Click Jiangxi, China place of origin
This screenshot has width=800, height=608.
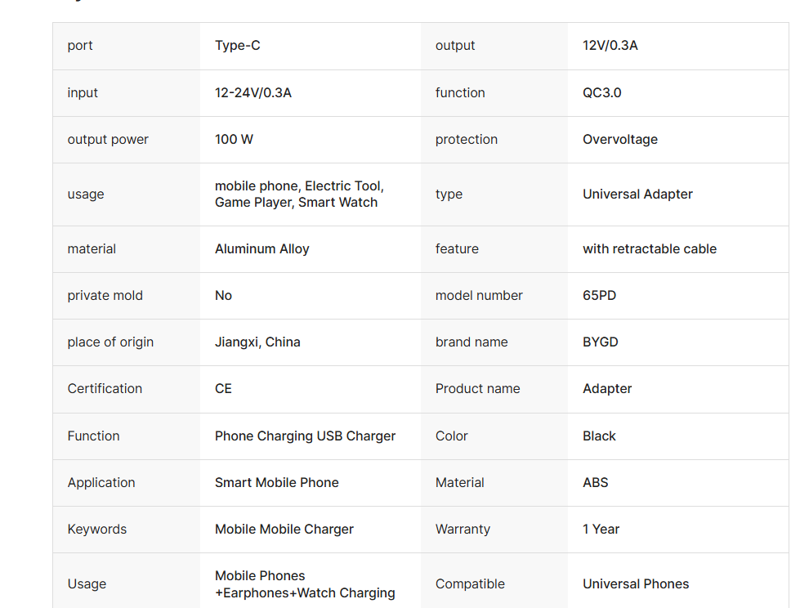pos(257,342)
